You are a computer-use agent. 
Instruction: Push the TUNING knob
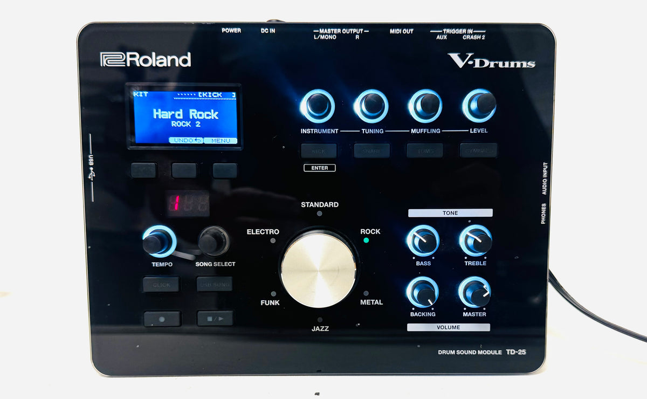tap(371, 106)
